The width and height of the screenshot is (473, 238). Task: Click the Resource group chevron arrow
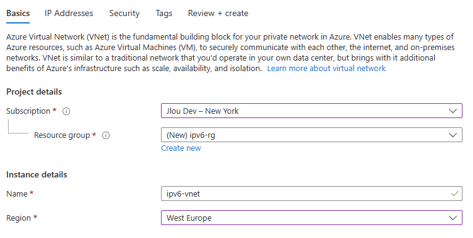[453, 135]
